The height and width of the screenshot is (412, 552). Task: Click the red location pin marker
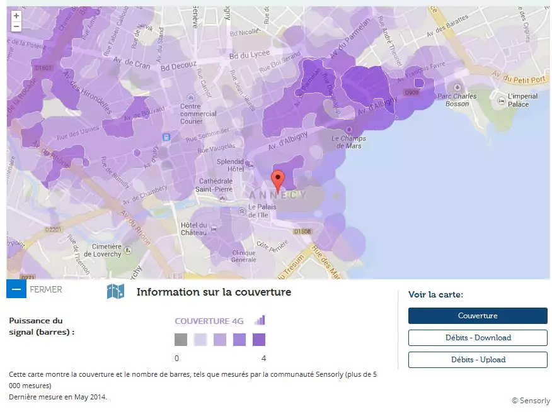(278, 181)
